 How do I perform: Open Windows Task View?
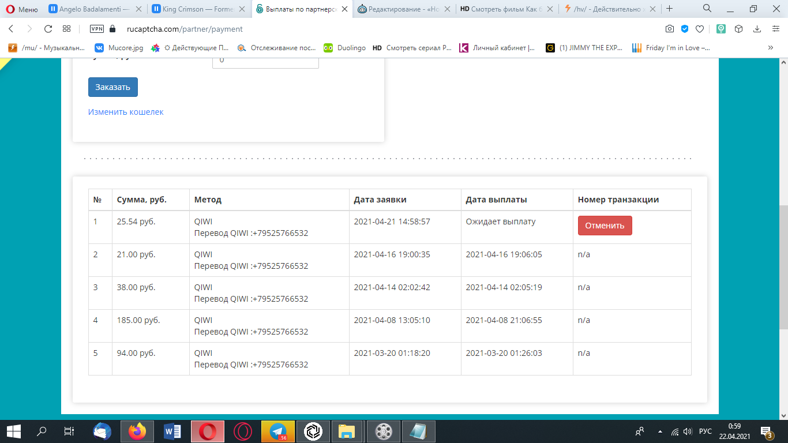click(69, 431)
